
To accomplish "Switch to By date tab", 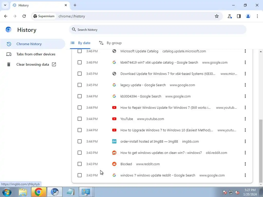I will (x=80, y=43).
